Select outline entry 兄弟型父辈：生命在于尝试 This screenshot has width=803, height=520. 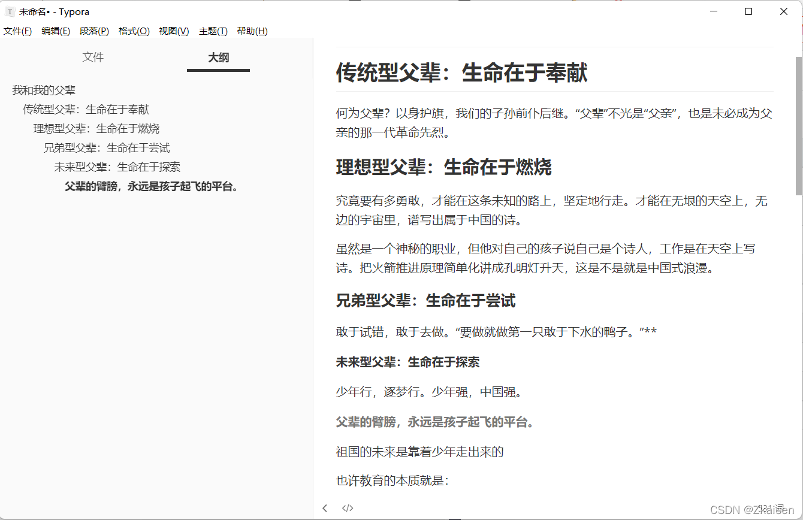coord(107,147)
